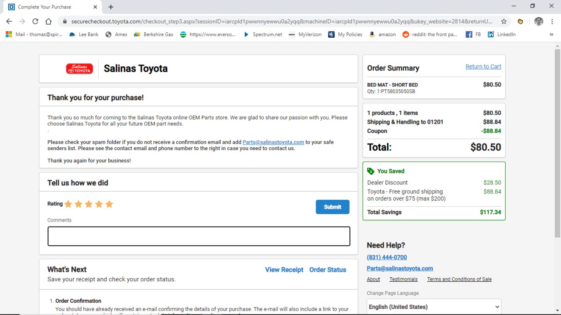Click the browser forward arrow
The image size is (561, 315).
point(22,21)
